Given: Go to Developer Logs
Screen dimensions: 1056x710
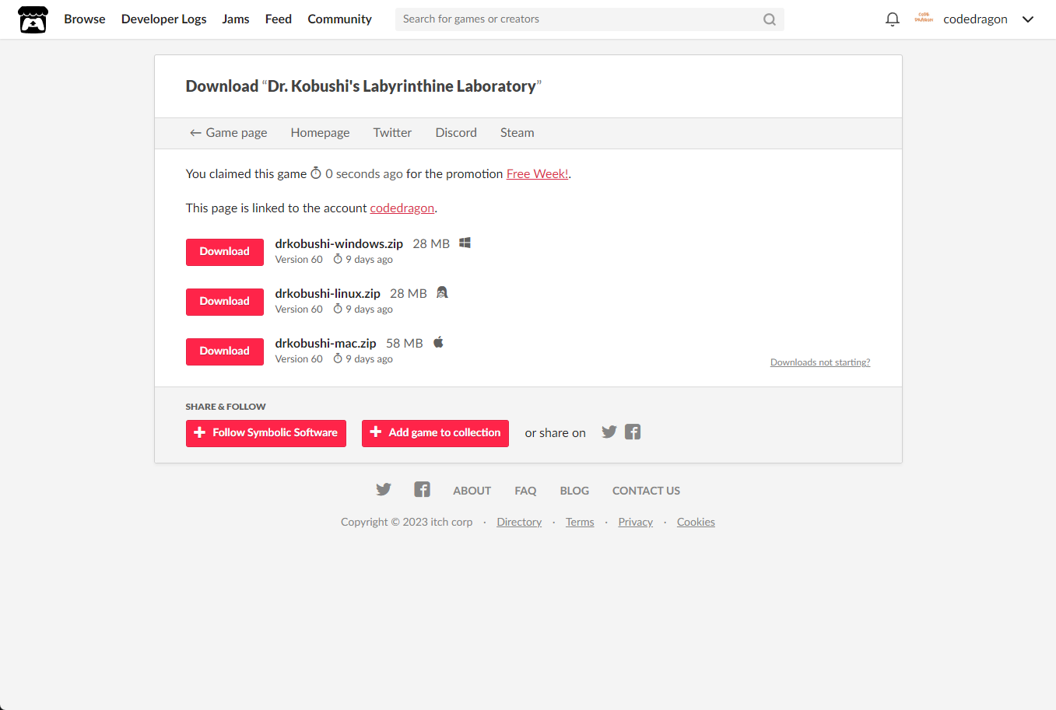Looking at the screenshot, I should coord(164,19).
